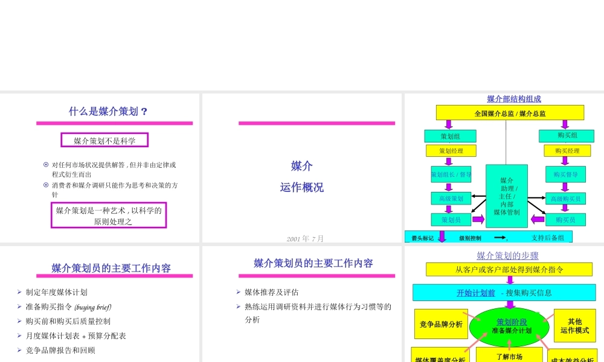604x362 pixels.
Task: Click the '高级购买员' box
Action: click(x=565, y=198)
